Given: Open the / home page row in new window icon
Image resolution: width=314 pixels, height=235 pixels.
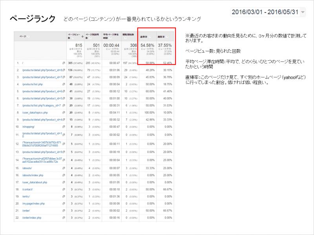Looking at the screenshot, I should coord(64,63).
